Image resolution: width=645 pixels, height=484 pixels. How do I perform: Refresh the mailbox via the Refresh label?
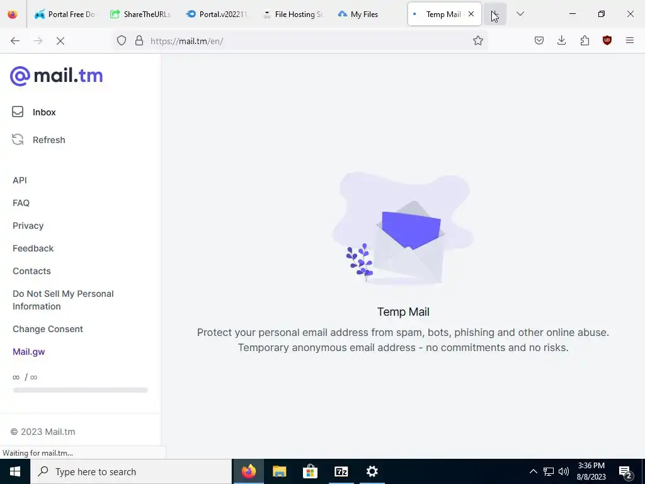49,140
